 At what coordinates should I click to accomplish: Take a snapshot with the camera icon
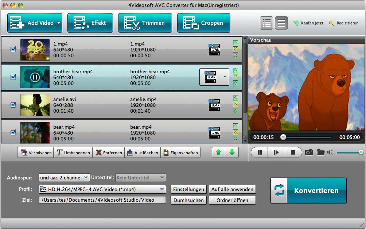(309, 152)
